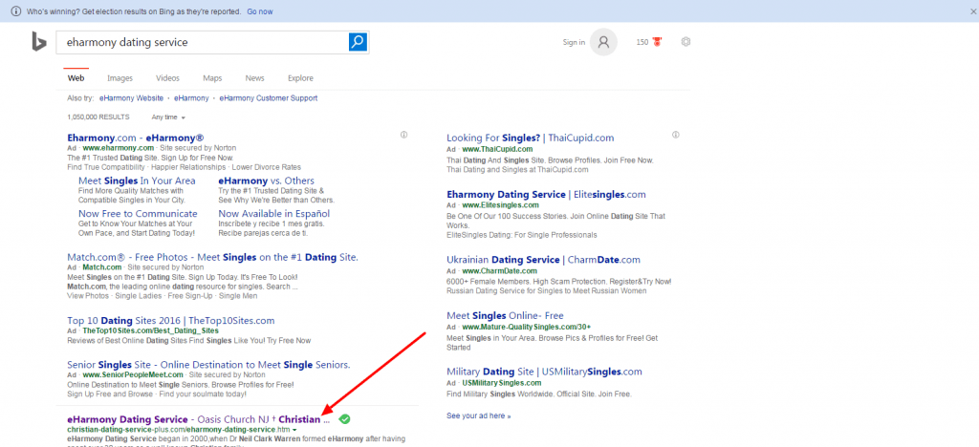Click See your ad here link
The height and width of the screenshot is (447, 979).
point(478,415)
